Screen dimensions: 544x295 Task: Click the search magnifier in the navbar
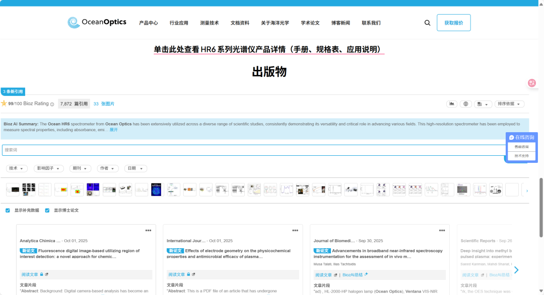tap(427, 23)
